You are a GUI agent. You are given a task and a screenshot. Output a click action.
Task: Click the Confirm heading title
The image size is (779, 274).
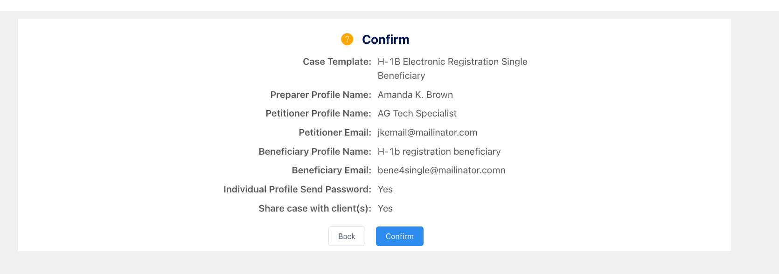[x=385, y=40]
